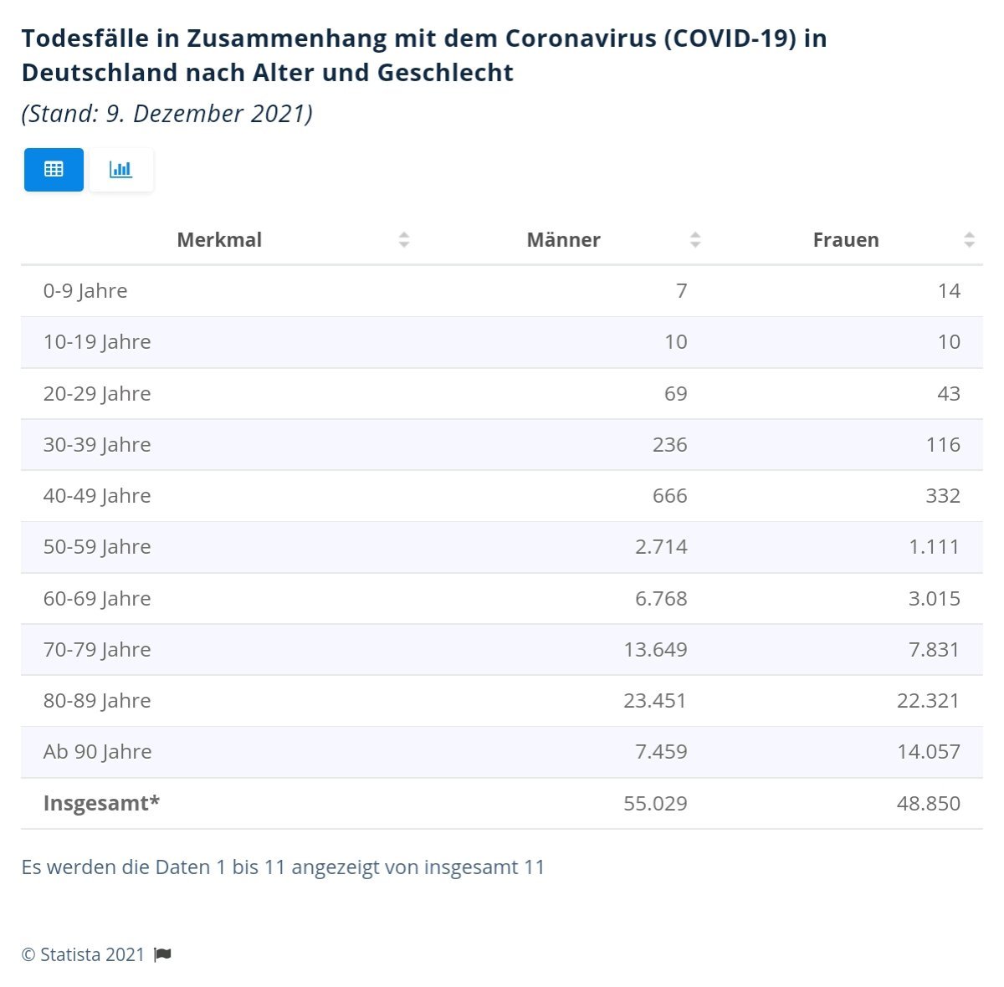Select the 0-9 Jahre row
This screenshot has width=1004, height=987.
point(502,291)
